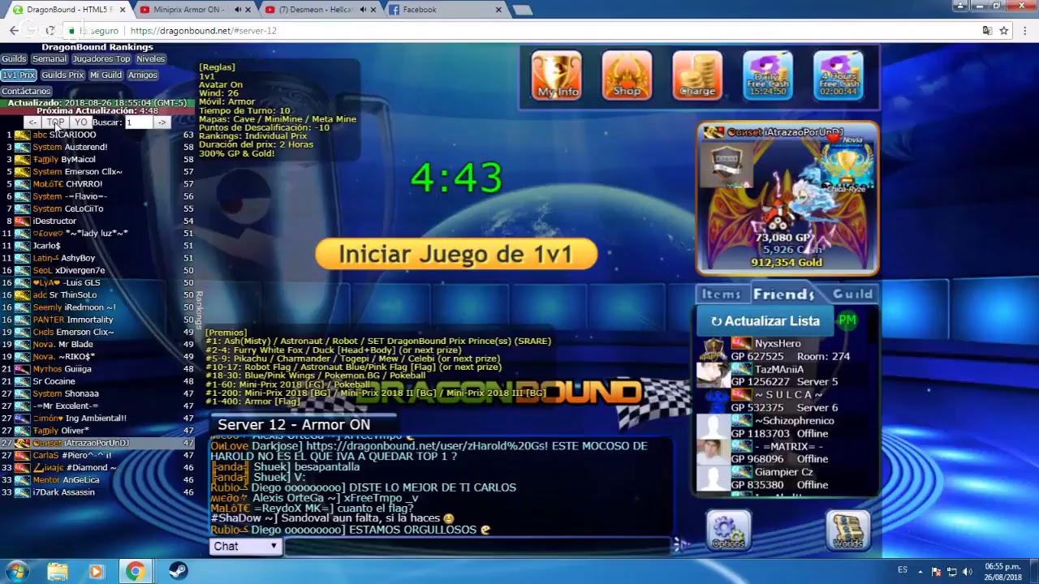Bookmark the page with the star icon
This screenshot has width=1039, height=584.
click(x=1004, y=31)
